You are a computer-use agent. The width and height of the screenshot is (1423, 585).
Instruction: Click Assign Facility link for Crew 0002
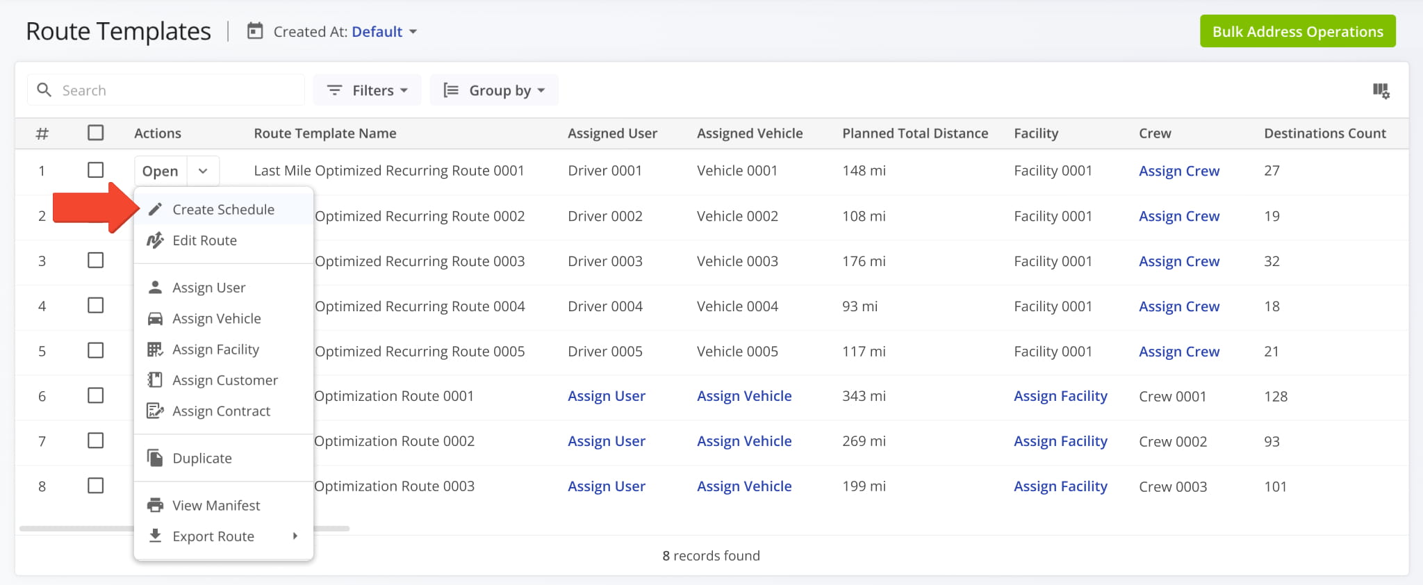[1060, 441]
